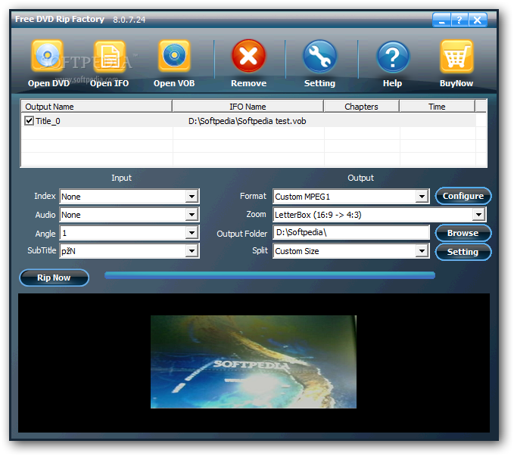The height and width of the screenshot is (456, 514).
Task: Click the Setting button beside Split
Action: (463, 252)
